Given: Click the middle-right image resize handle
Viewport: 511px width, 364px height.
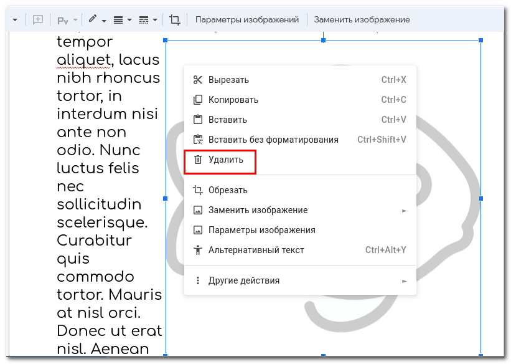Looking at the screenshot, I should (x=481, y=198).
